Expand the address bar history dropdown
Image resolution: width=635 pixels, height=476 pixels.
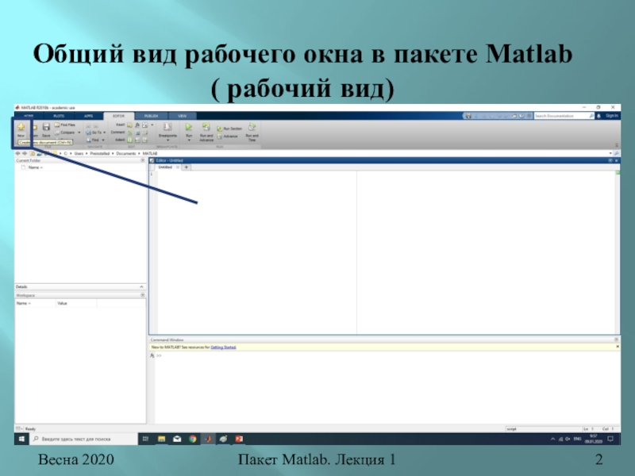[610, 153]
